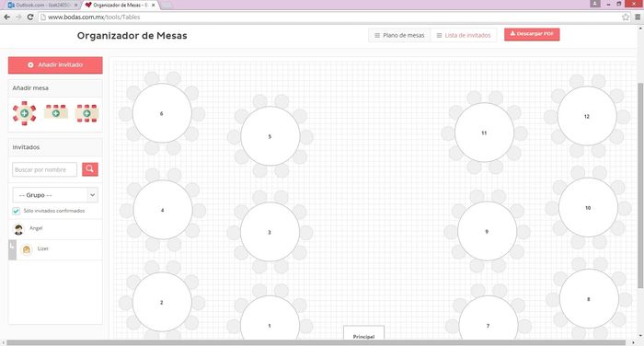
Task: Select table 11 on the plan
Action: click(x=484, y=133)
